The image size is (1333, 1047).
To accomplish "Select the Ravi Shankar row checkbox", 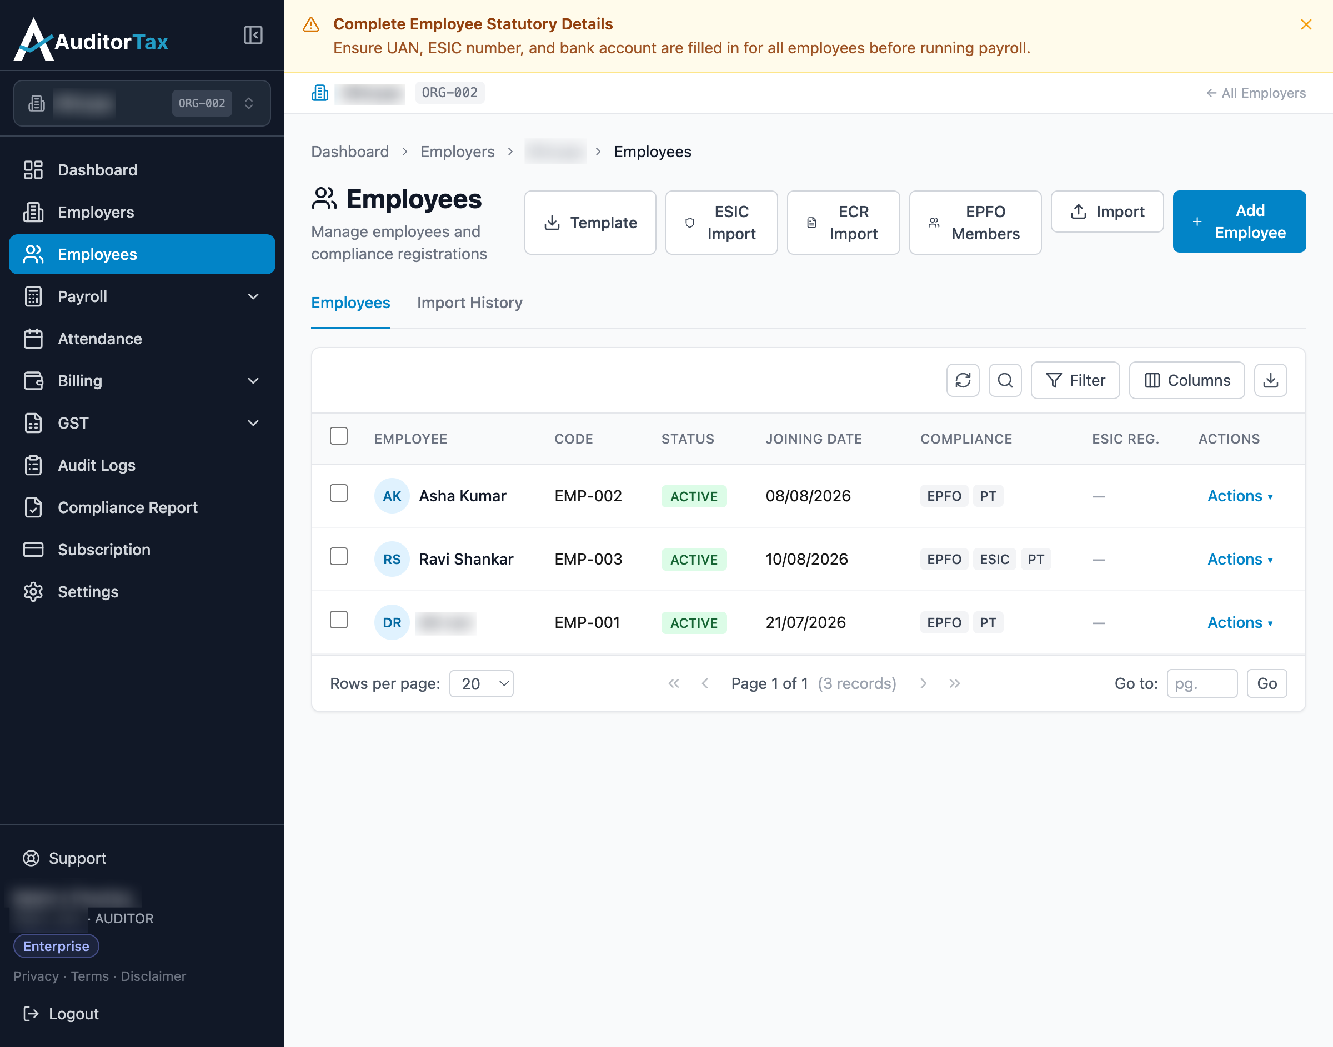I will click(338, 557).
